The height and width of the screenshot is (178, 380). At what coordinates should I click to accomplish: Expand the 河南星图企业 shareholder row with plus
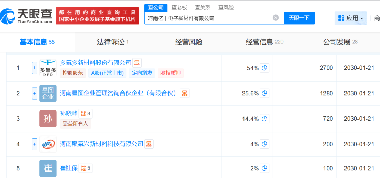pyautogui.click(x=34, y=93)
